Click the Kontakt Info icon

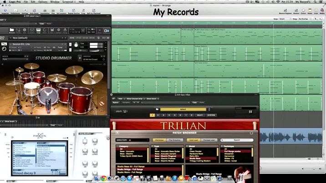pyautogui.click(x=25, y=31)
